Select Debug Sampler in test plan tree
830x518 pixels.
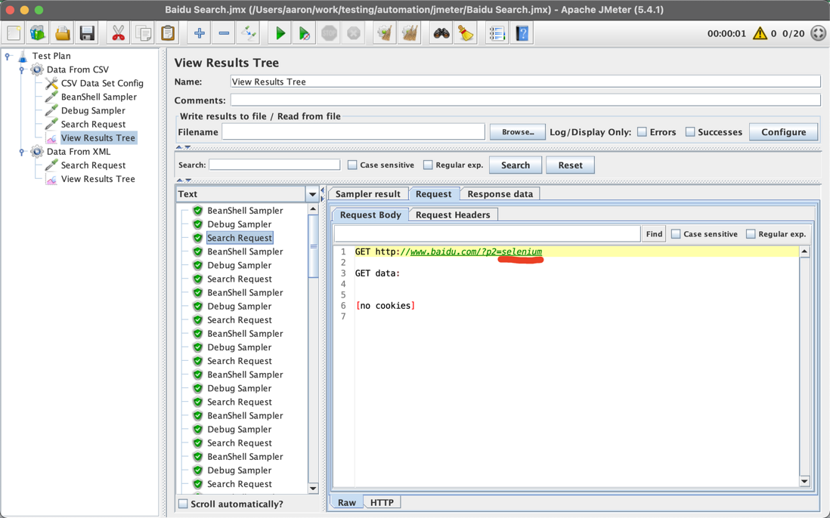coord(93,110)
